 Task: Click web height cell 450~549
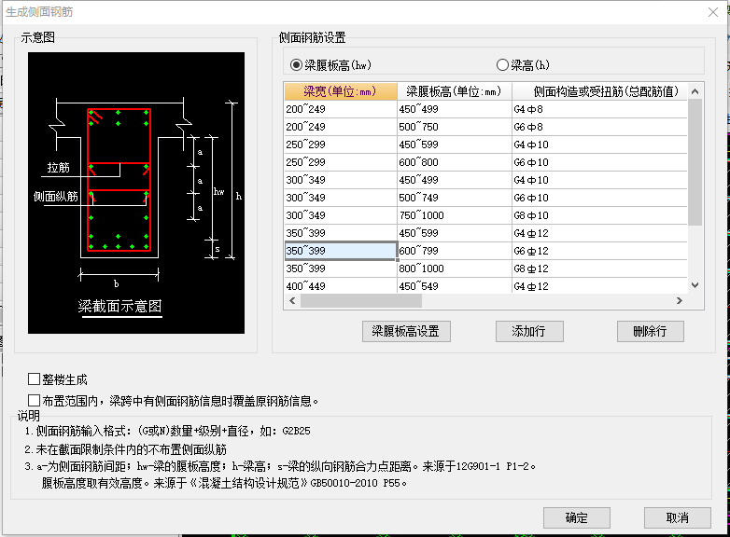click(454, 285)
